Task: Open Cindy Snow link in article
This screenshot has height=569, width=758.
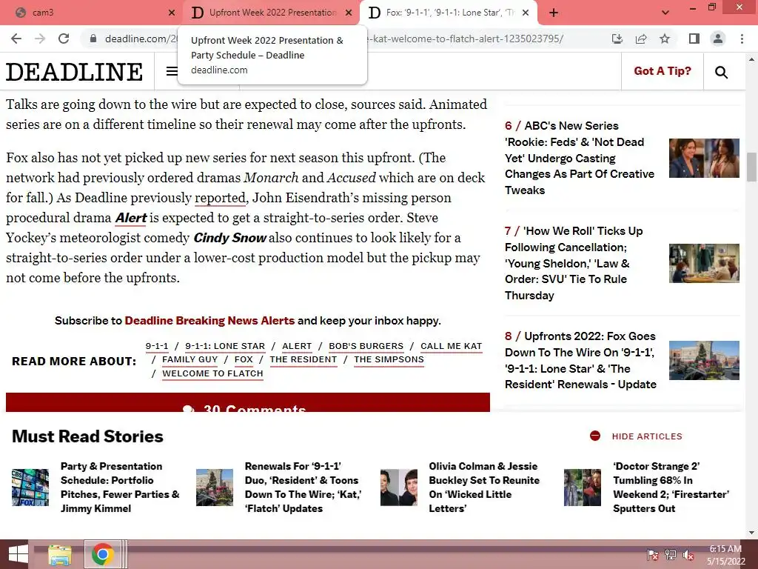Action: 229,238
